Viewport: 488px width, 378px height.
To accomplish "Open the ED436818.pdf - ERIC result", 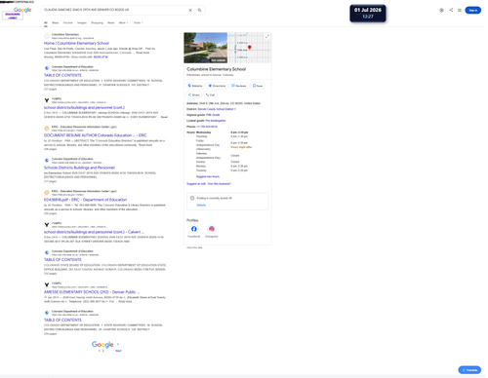I will click(x=85, y=200).
